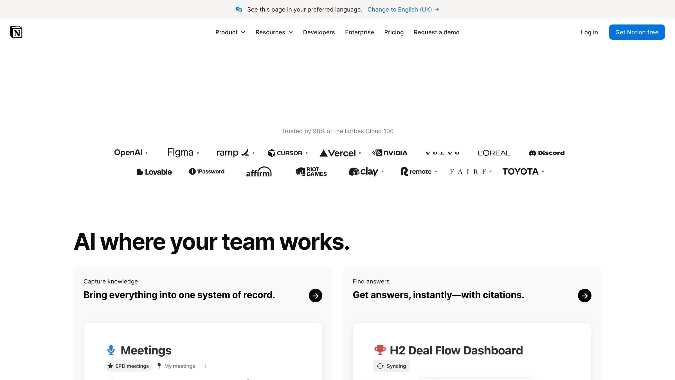The image size is (675, 380).
Task: Click 'AI where your team works.' headline
Action: tap(212, 242)
